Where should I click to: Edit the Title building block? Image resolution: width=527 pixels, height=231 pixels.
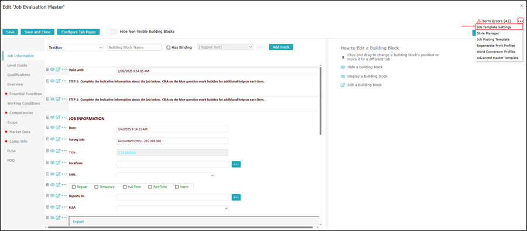[x=58, y=151]
